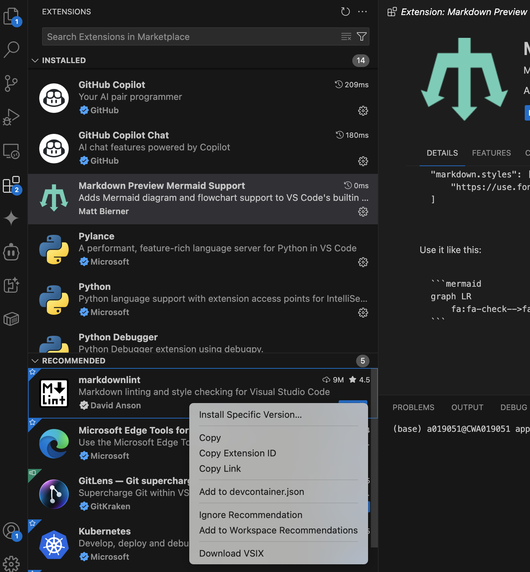
Task: Open the Source Control view
Action: tap(11, 83)
